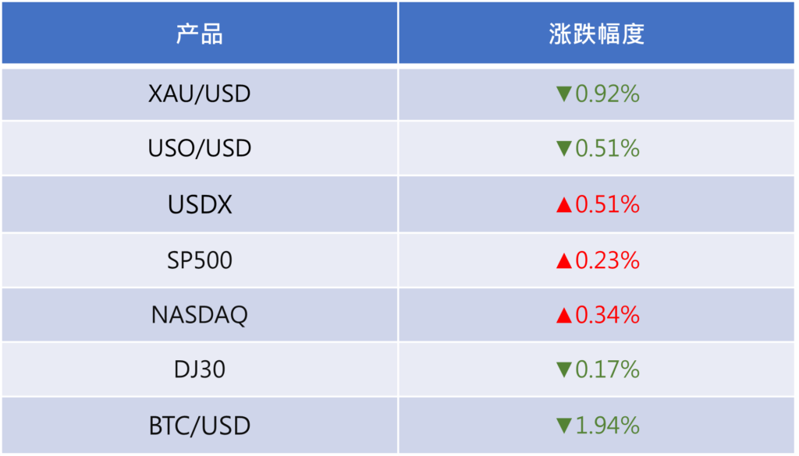Click the green down arrow beside 0.17%
The width and height of the screenshot is (799, 456).
pyautogui.click(x=564, y=370)
